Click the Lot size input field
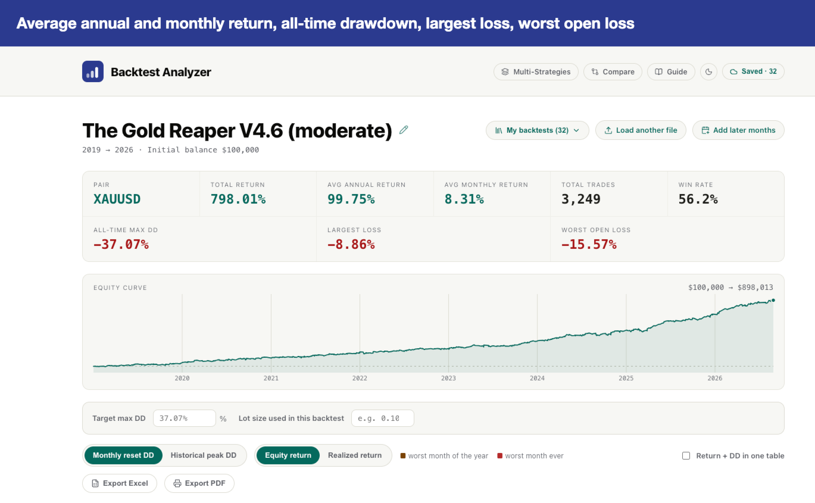Image resolution: width=815 pixels, height=503 pixels. [x=383, y=418]
